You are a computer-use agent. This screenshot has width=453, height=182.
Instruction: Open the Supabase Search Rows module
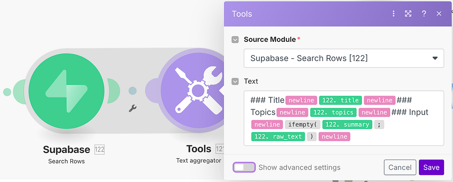click(66, 91)
